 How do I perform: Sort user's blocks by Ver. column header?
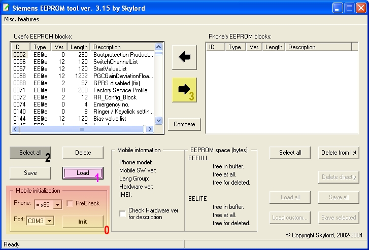(59, 47)
